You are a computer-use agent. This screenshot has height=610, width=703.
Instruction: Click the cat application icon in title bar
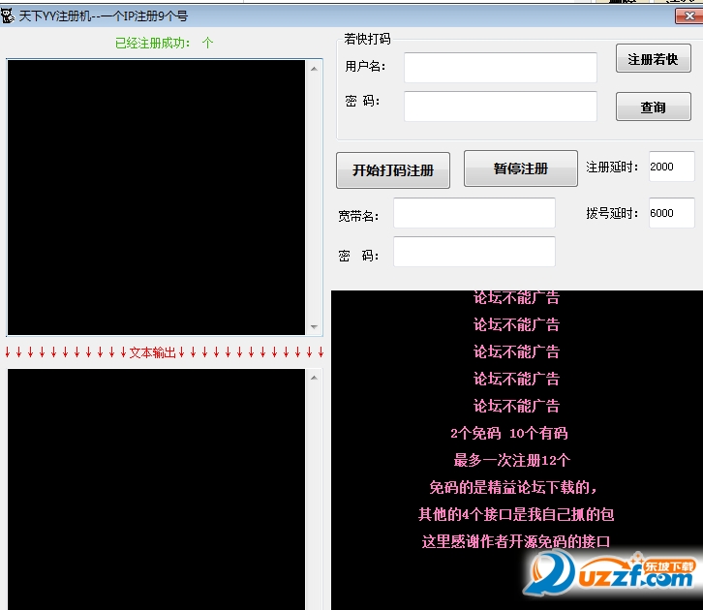pyautogui.click(x=8, y=16)
